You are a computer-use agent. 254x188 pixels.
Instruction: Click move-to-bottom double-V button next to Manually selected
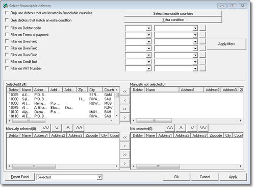tap(46, 128)
